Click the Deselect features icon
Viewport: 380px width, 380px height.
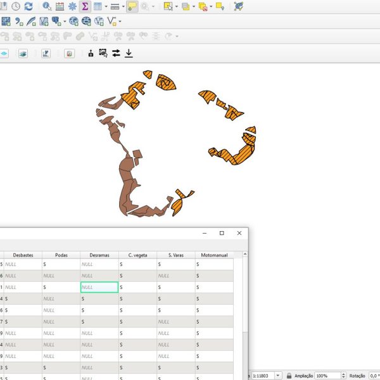coord(203,6)
